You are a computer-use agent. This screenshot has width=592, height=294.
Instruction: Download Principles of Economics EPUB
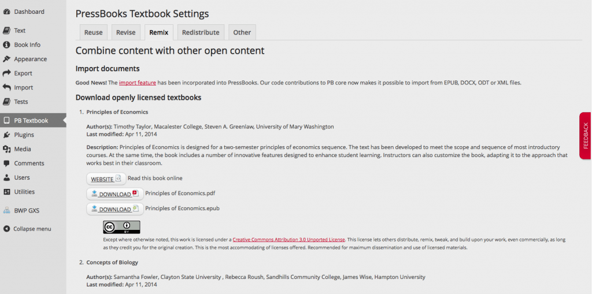[114, 209]
